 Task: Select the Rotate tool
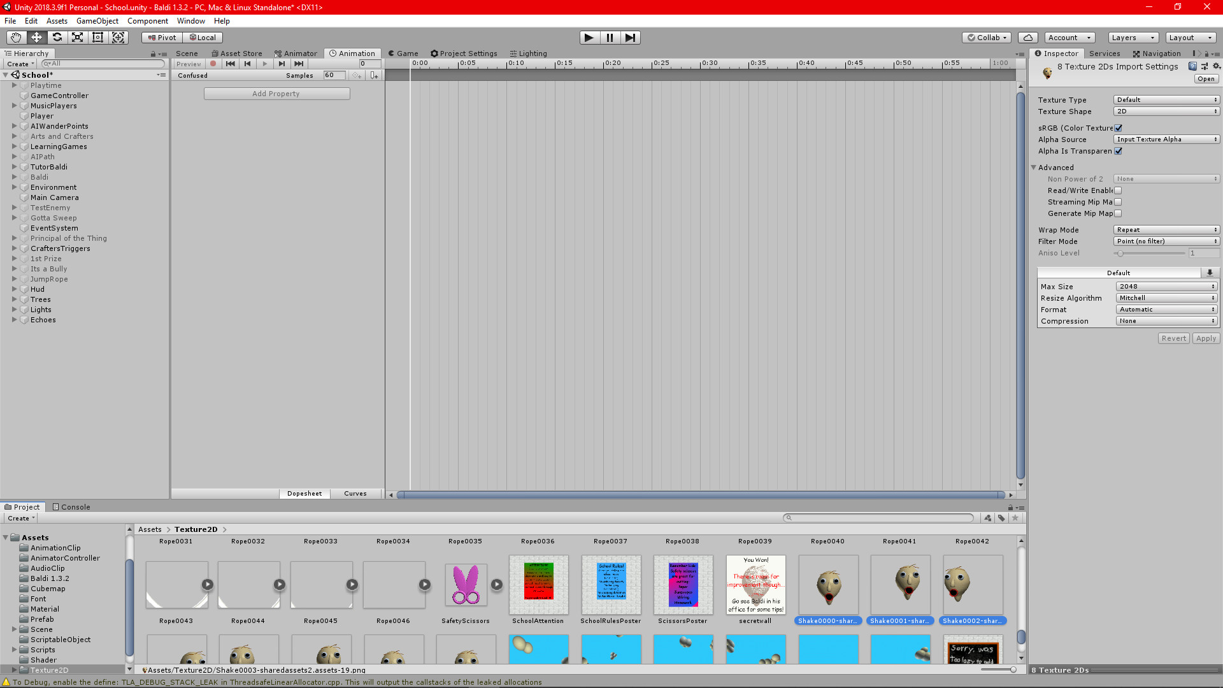point(57,38)
